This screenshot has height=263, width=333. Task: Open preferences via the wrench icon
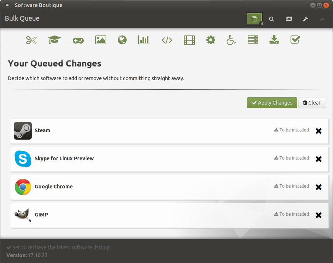click(305, 19)
